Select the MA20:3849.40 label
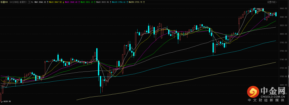 point(71,2)
